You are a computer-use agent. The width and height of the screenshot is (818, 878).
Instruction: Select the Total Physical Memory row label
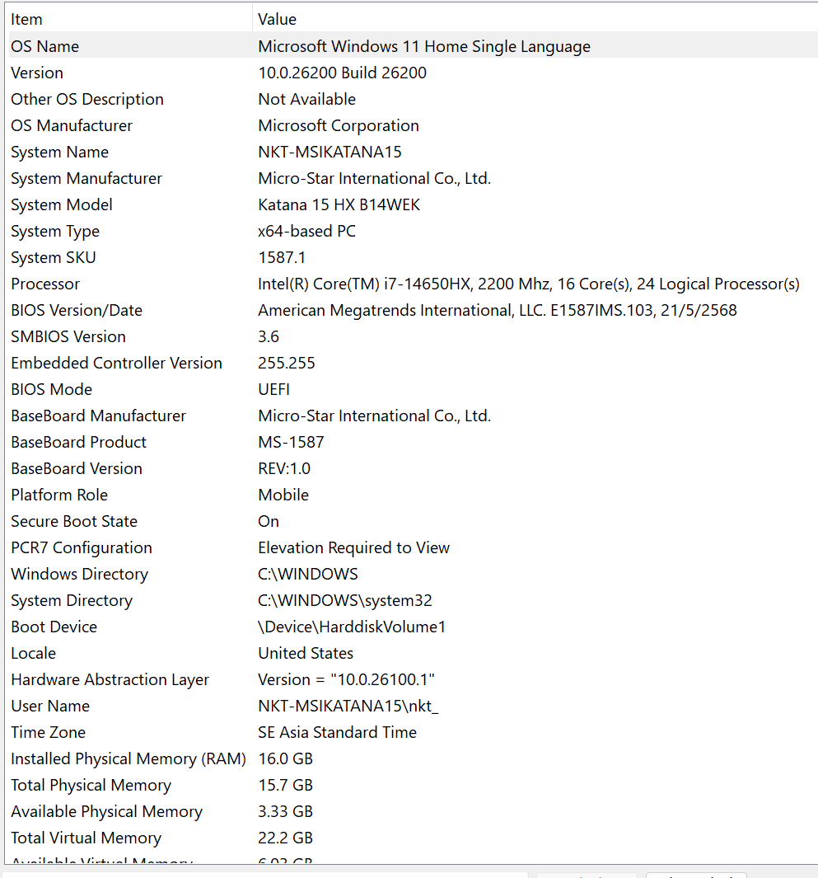[91, 785]
